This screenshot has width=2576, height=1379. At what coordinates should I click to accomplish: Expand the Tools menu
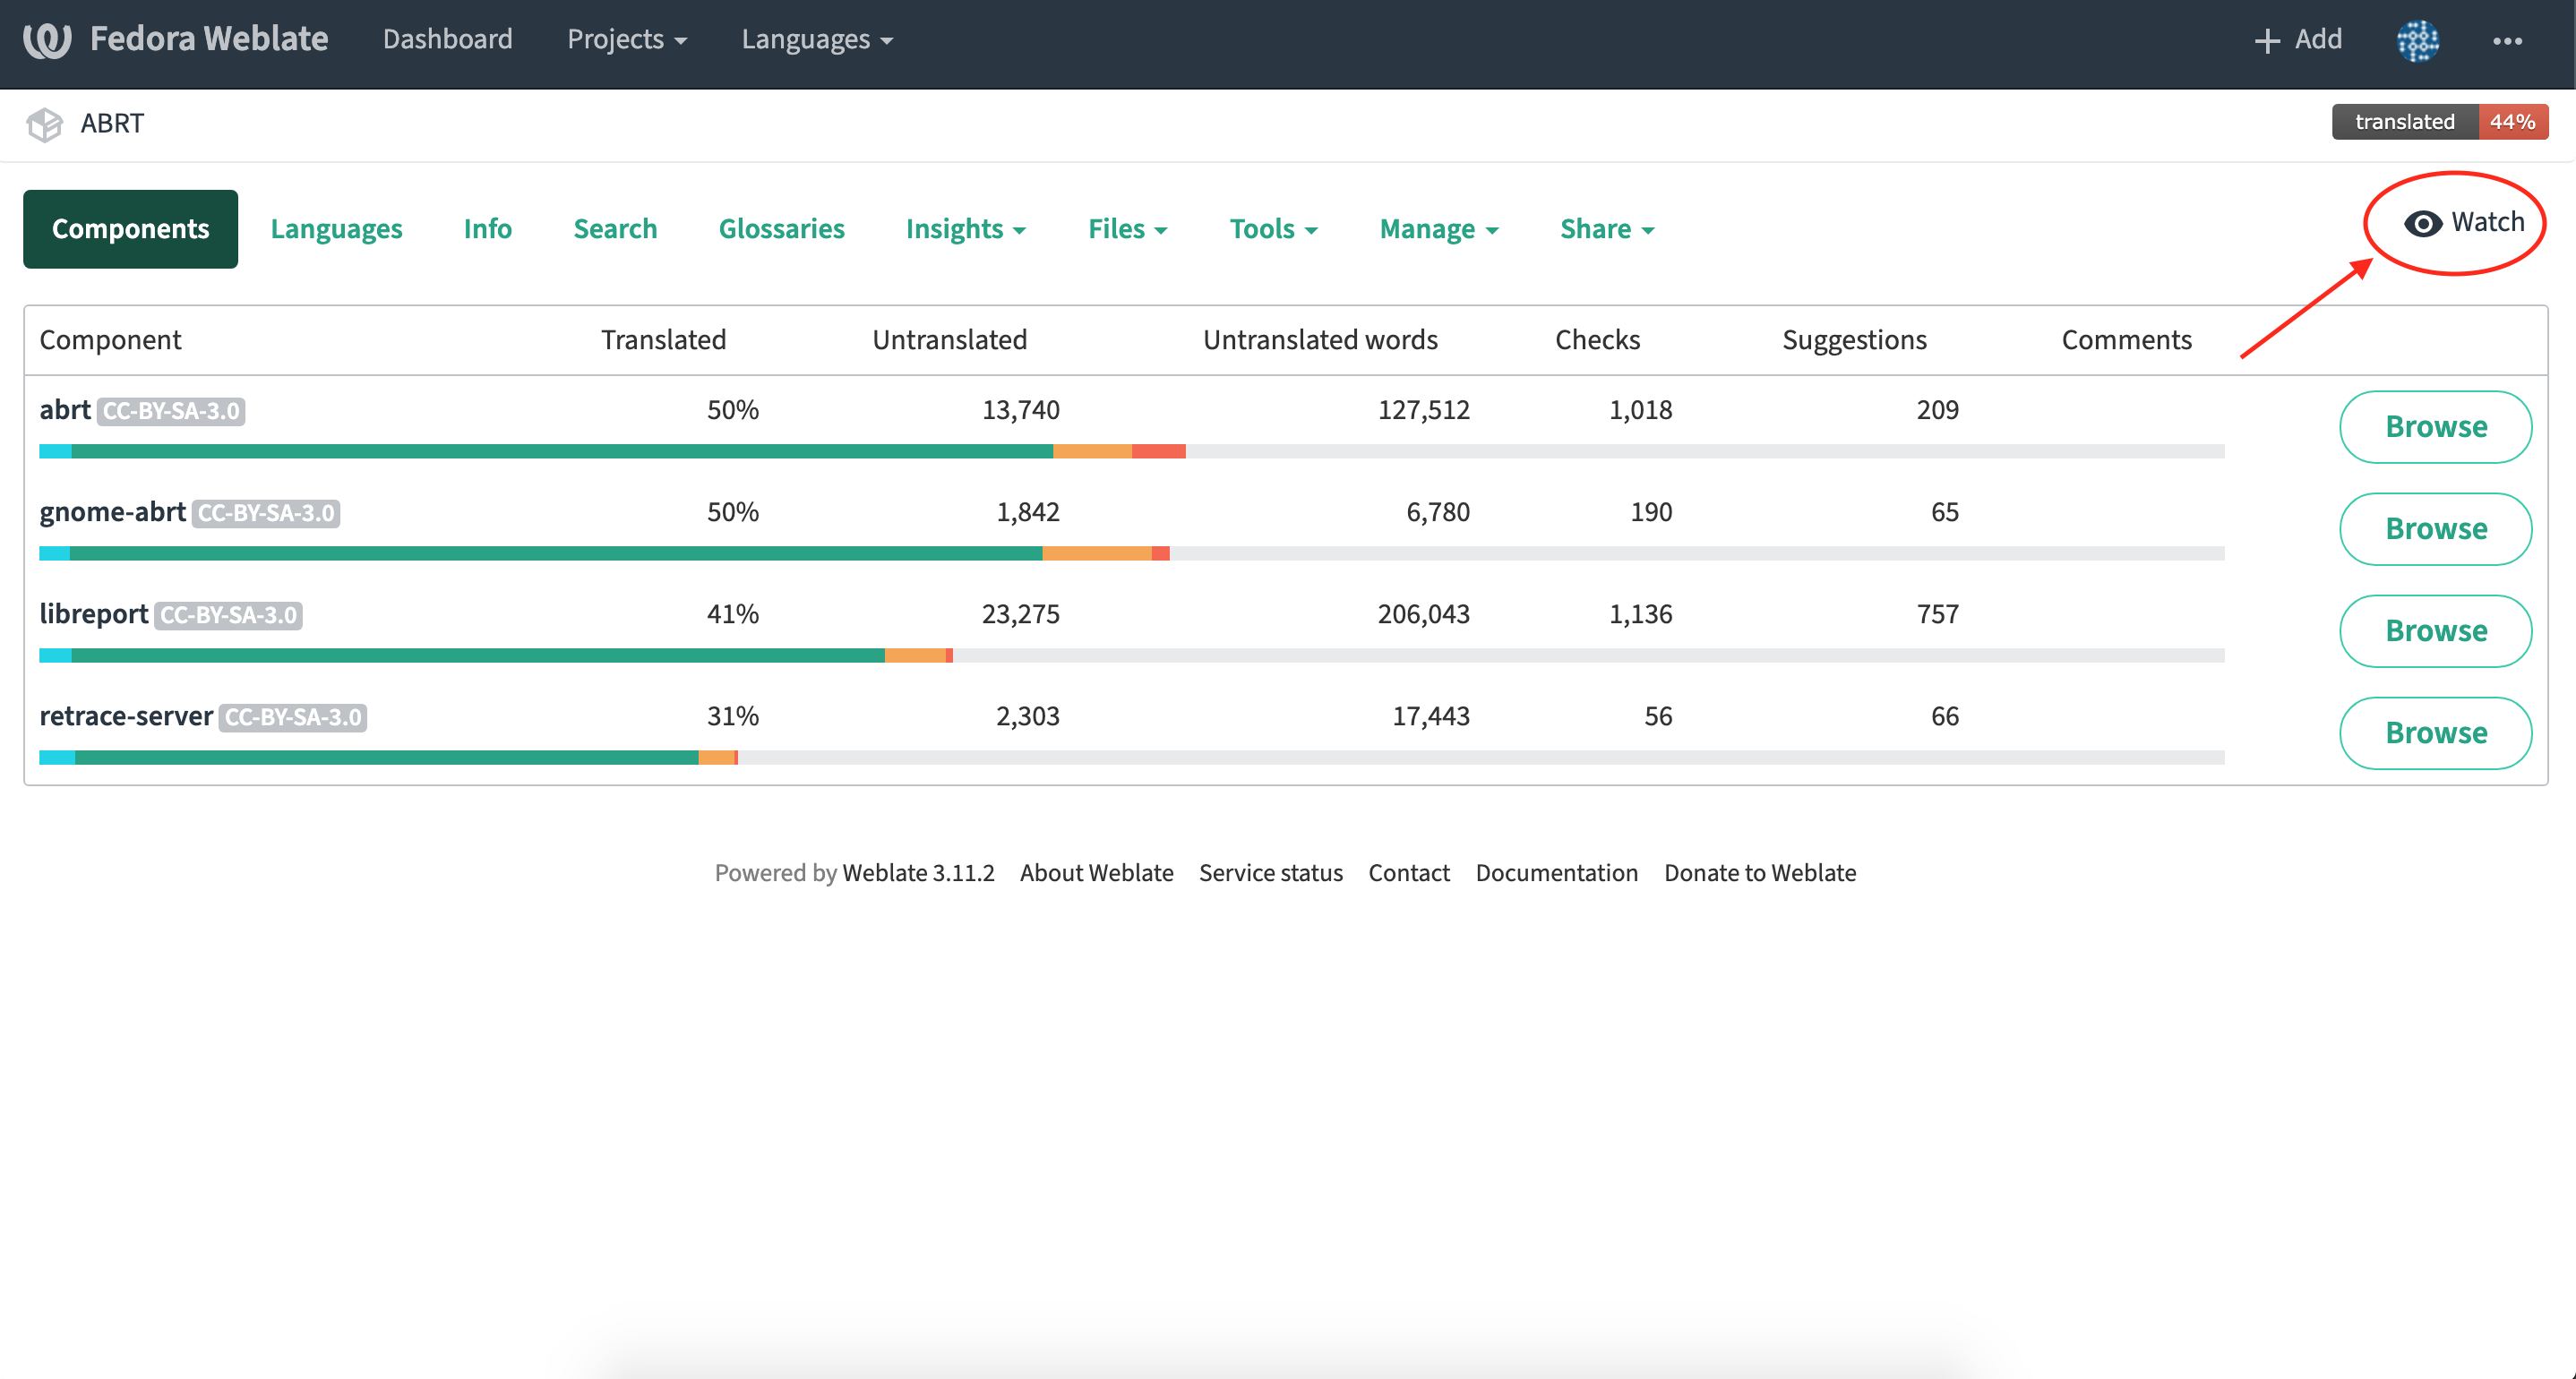point(1273,229)
